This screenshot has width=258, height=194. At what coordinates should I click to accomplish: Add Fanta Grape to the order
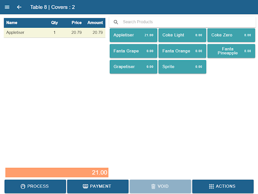point(134,51)
